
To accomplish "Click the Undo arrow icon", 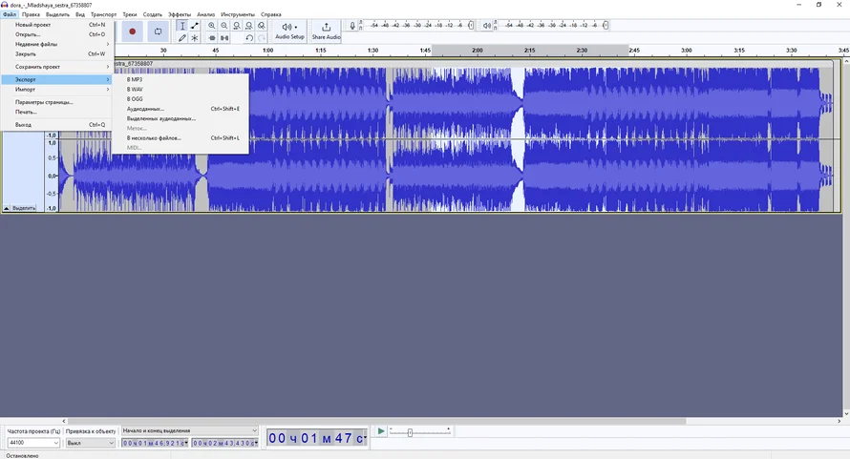I will 249,38.
